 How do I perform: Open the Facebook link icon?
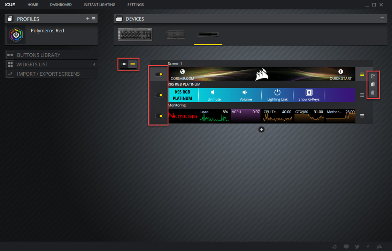point(368,247)
